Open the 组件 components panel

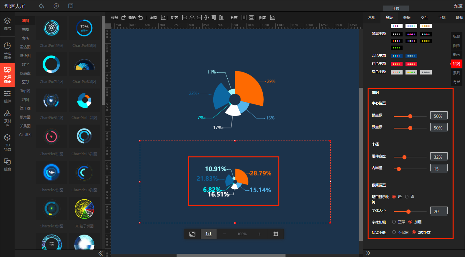click(x=7, y=97)
